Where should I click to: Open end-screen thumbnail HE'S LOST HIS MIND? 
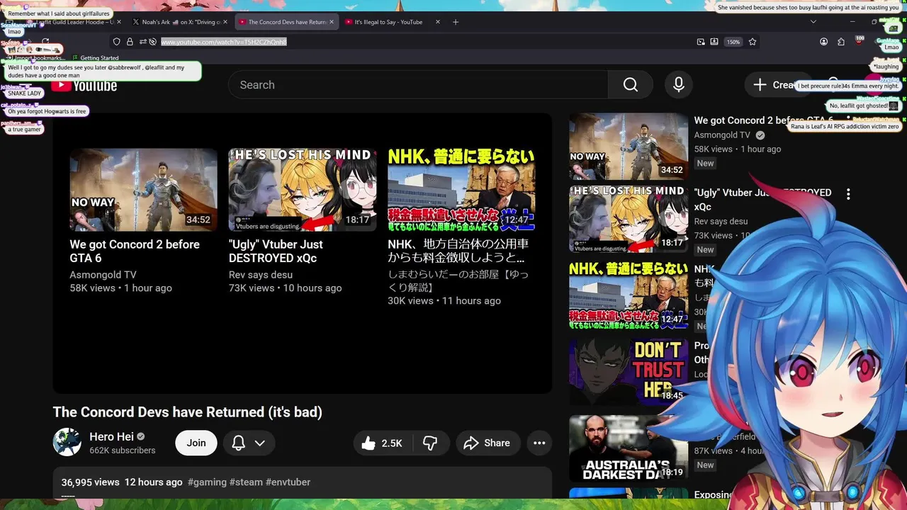pos(303,190)
